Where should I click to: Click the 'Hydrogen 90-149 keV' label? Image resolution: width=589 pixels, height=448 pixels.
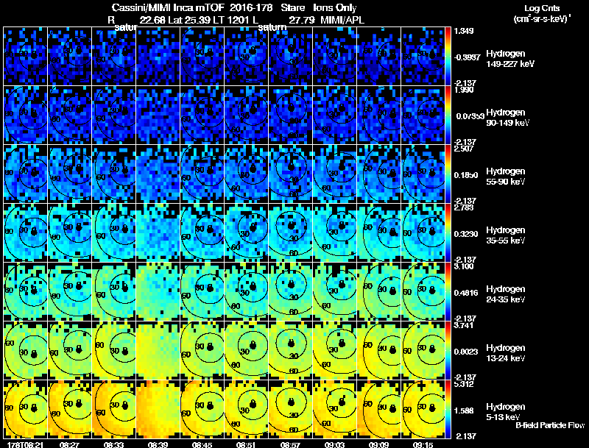pyautogui.click(x=507, y=118)
